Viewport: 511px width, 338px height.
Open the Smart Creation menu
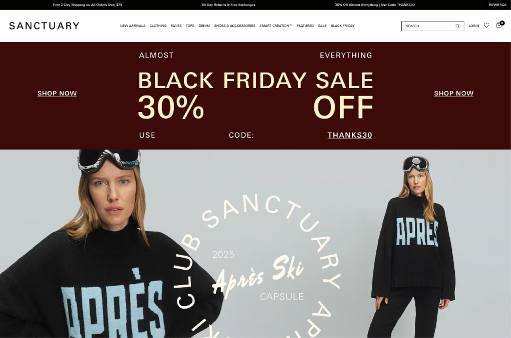point(276,26)
